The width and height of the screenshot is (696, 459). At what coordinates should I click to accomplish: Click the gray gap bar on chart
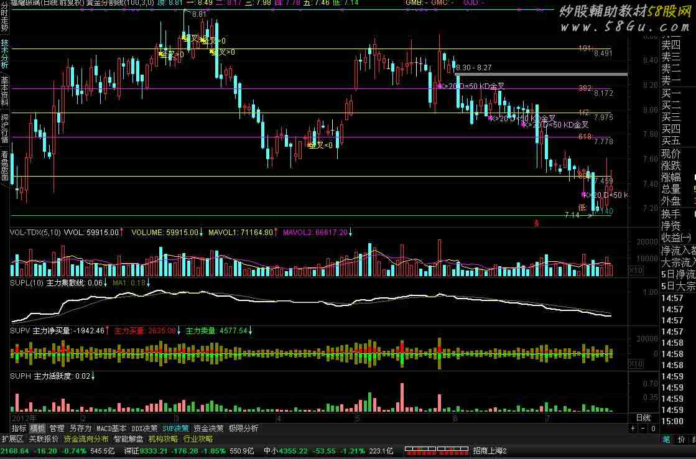click(x=542, y=75)
